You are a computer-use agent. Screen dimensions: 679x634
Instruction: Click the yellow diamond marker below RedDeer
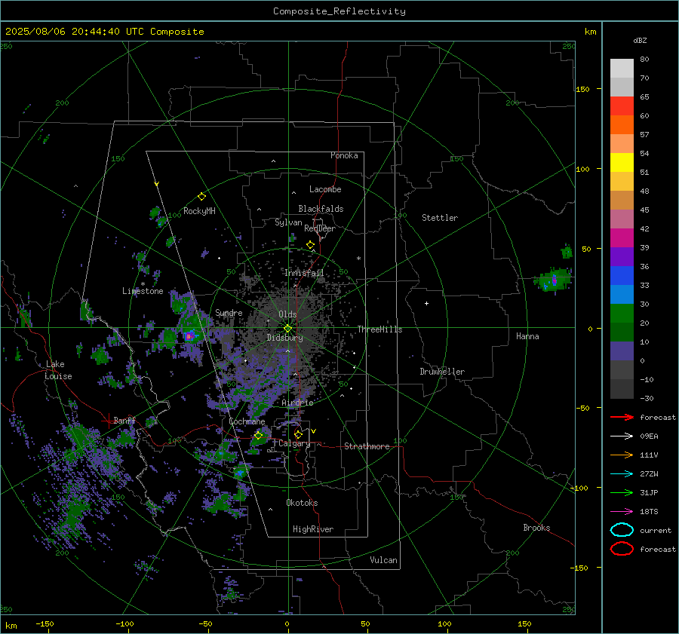pyautogui.click(x=310, y=245)
